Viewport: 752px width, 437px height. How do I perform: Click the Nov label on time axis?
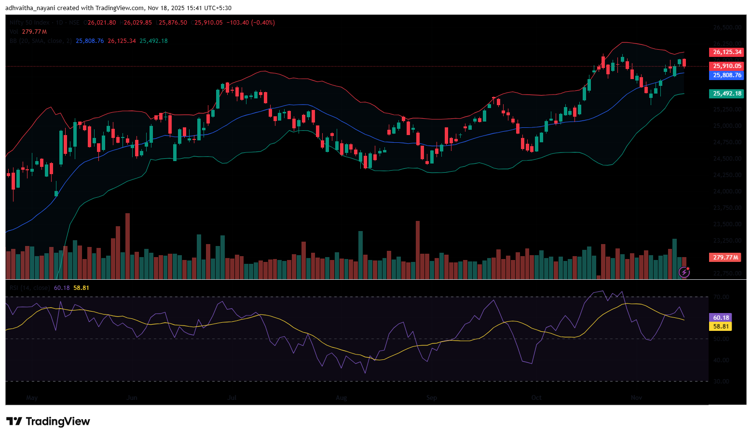(x=636, y=398)
